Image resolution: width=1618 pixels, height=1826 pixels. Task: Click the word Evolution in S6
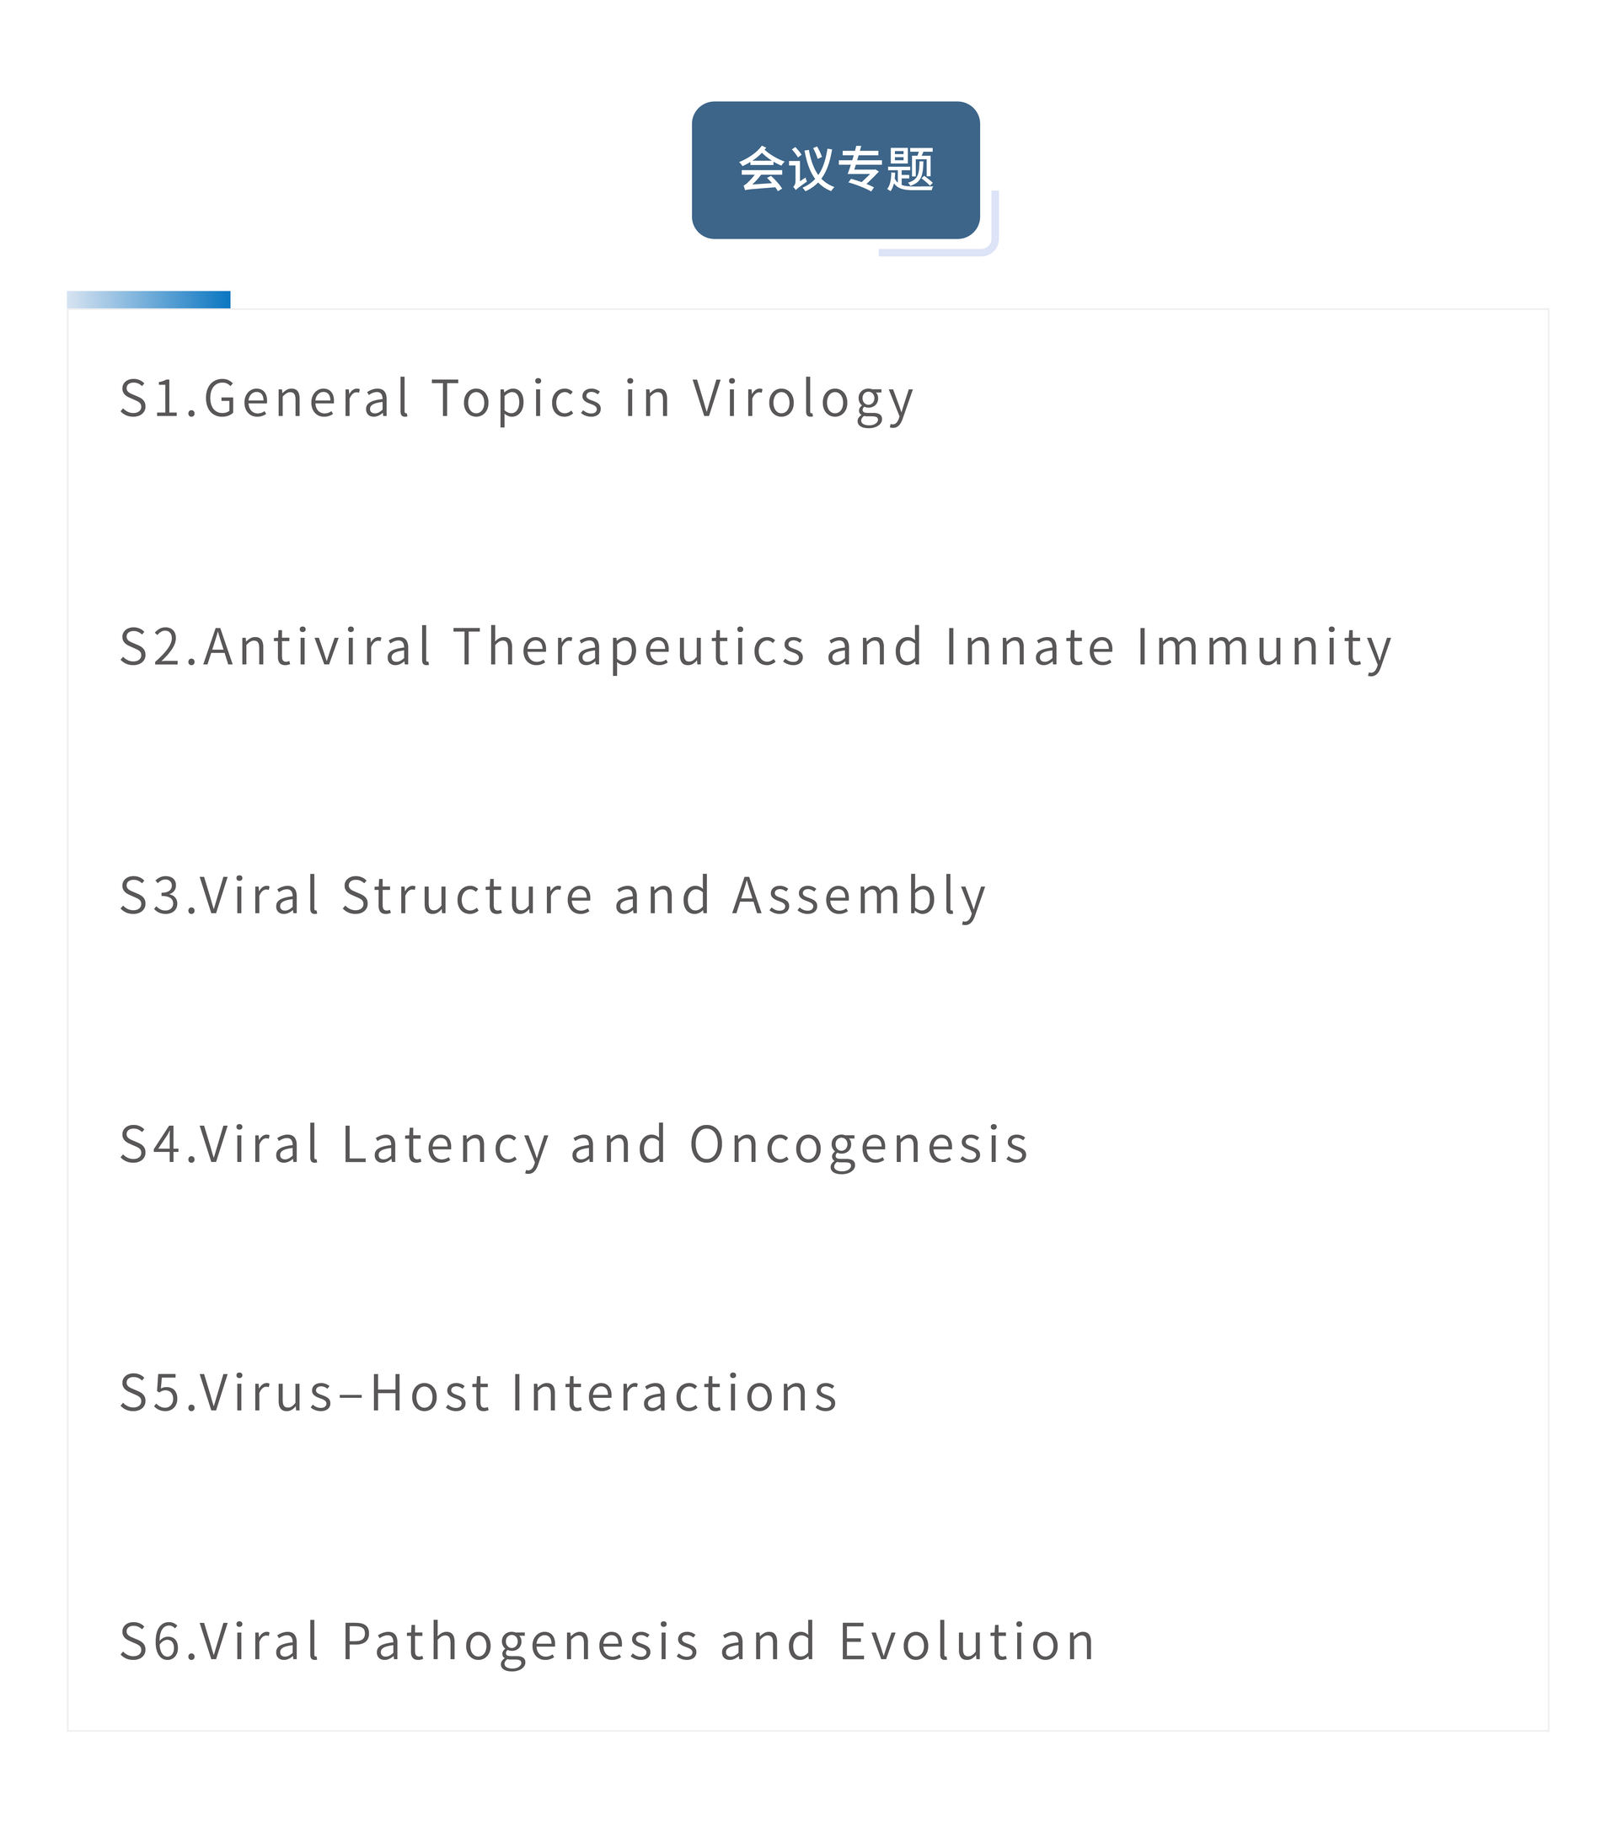click(x=967, y=1641)
